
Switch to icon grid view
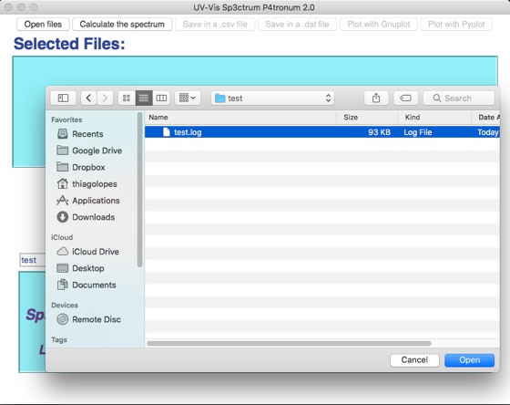tap(127, 99)
